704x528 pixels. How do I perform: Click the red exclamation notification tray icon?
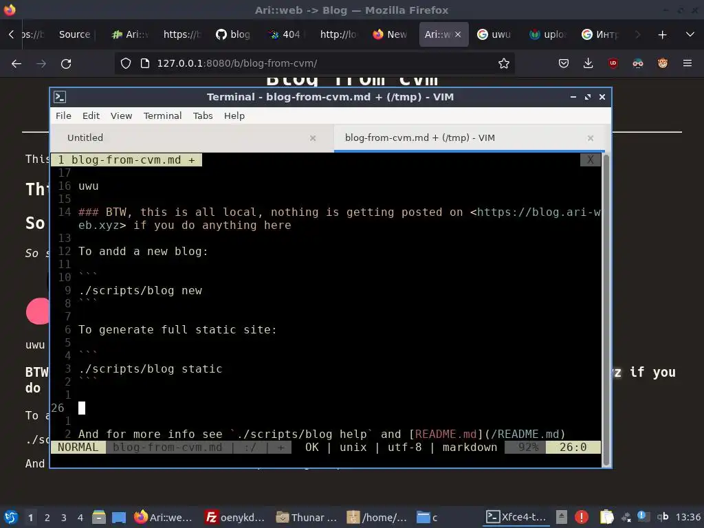(582, 517)
